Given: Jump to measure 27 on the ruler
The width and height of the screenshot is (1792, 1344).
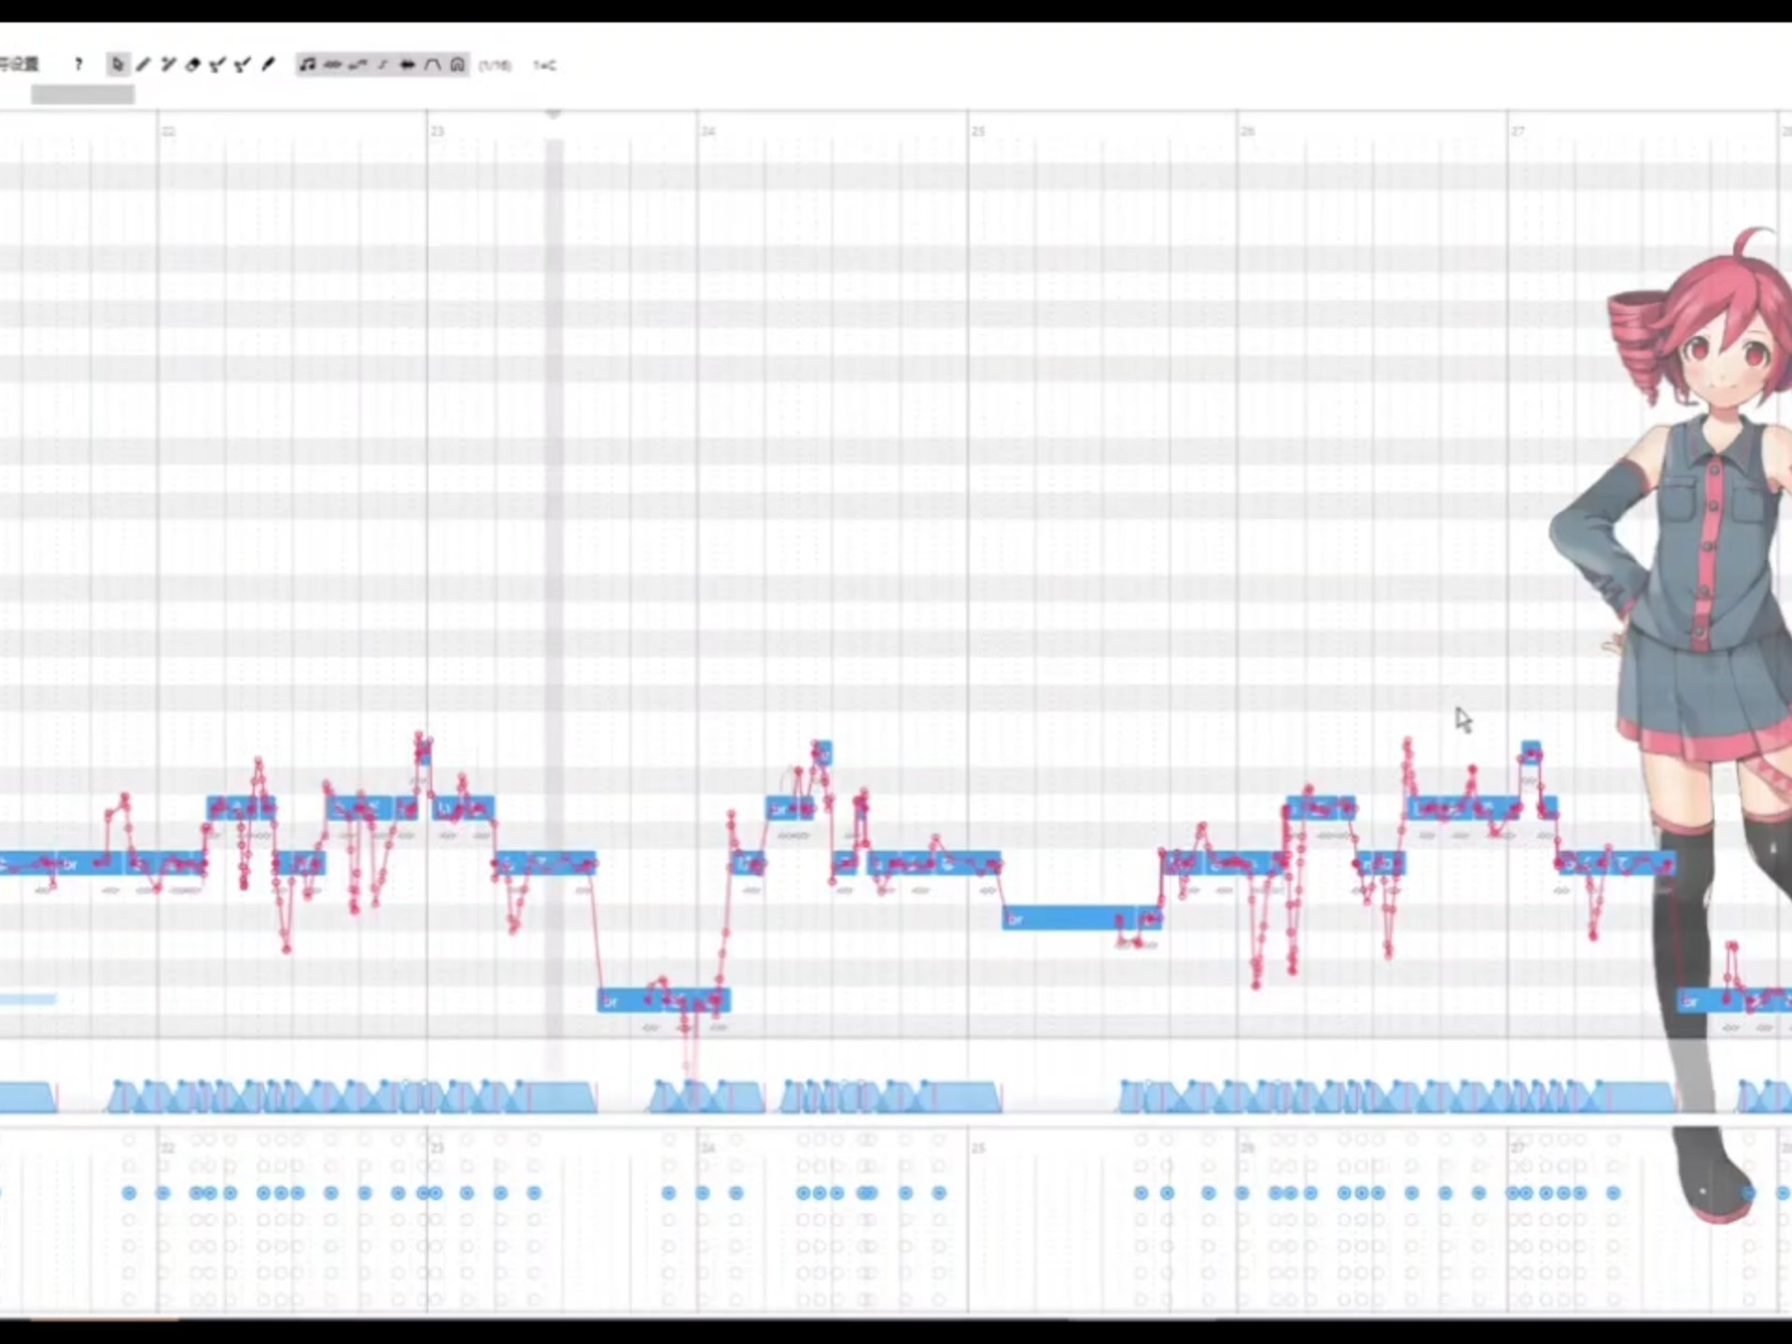Looking at the screenshot, I should point(1518,132).
